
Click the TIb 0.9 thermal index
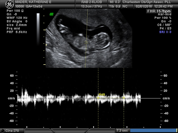[115, 6]
